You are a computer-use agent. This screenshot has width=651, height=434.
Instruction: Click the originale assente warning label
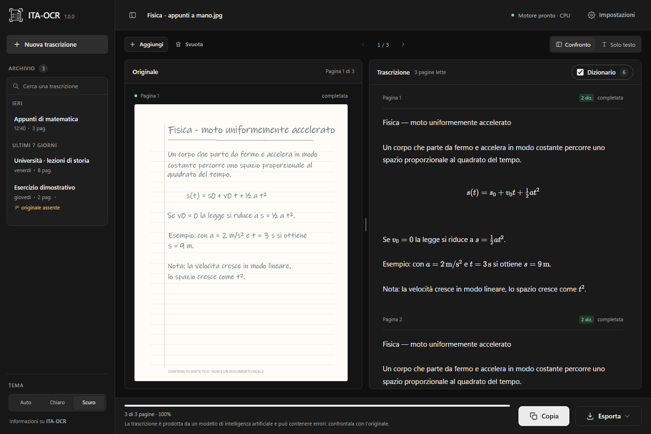point(37,208)
